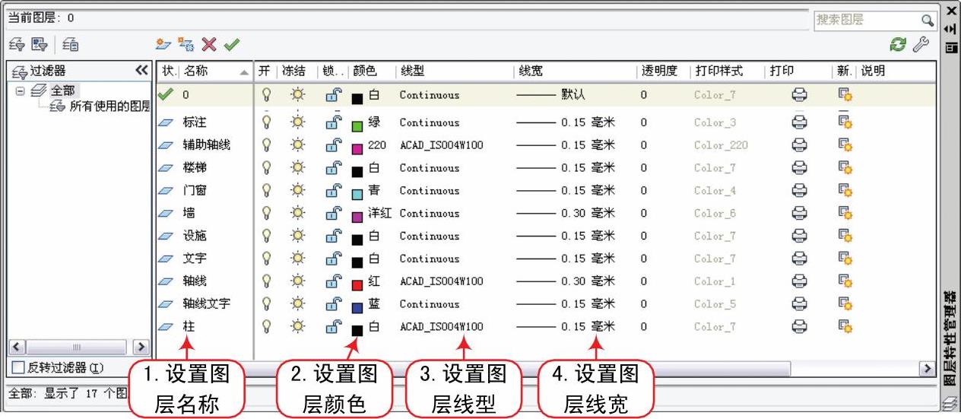Click the green Refresh icon

pos(899,45)
